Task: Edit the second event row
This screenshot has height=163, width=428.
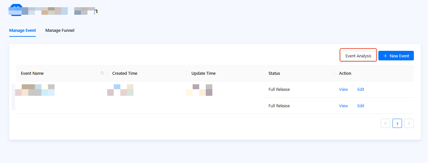Action: (361, 106)
